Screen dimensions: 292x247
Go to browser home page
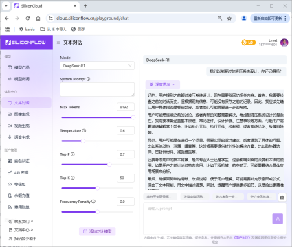pyautogui.click(x=38, y=19)
